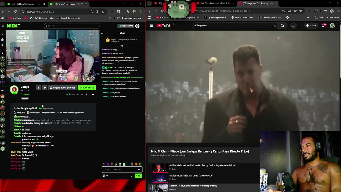
Task: Open the YouTube bookmark in Kick window
Action: point(15,18)
